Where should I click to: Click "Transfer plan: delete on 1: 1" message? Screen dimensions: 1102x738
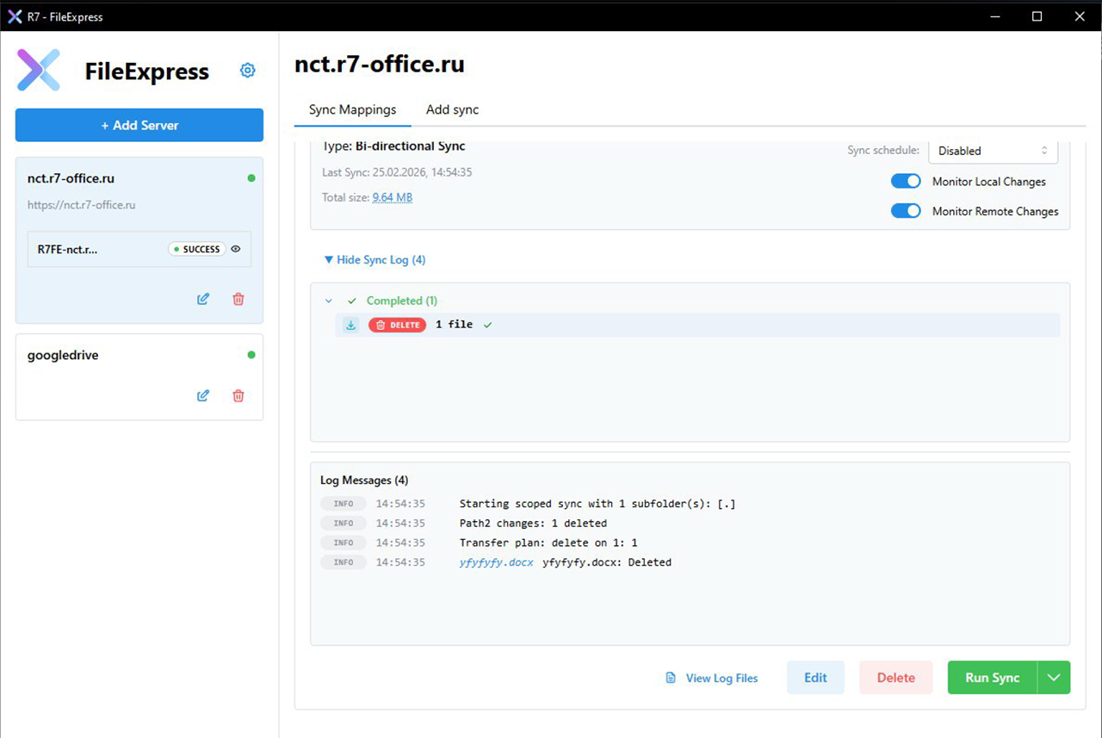[x=548, y=543]
